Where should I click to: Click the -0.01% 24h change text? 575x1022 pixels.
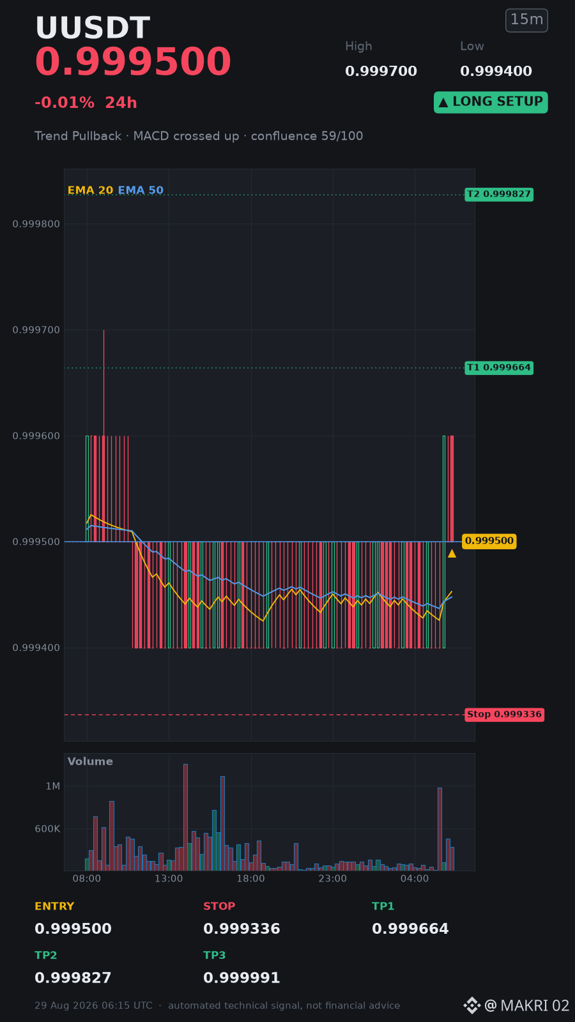[x=86, y=103]
